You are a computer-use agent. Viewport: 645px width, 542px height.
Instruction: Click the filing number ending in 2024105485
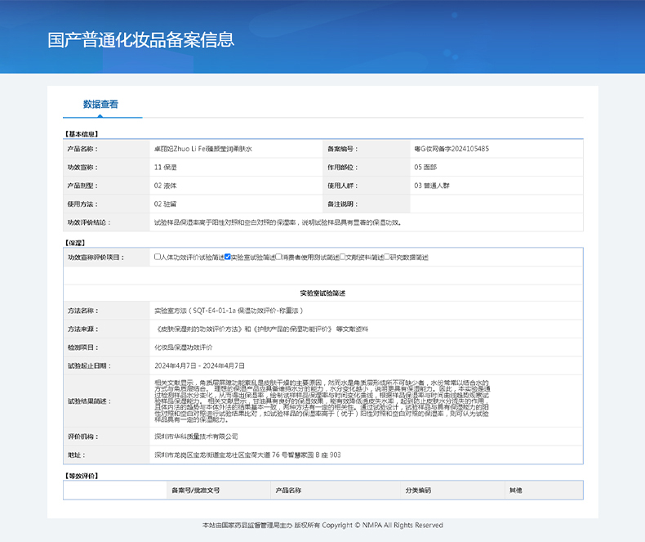(451, 149)
